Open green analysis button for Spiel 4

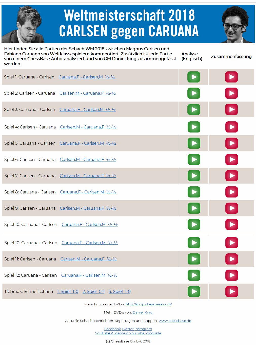194,127
